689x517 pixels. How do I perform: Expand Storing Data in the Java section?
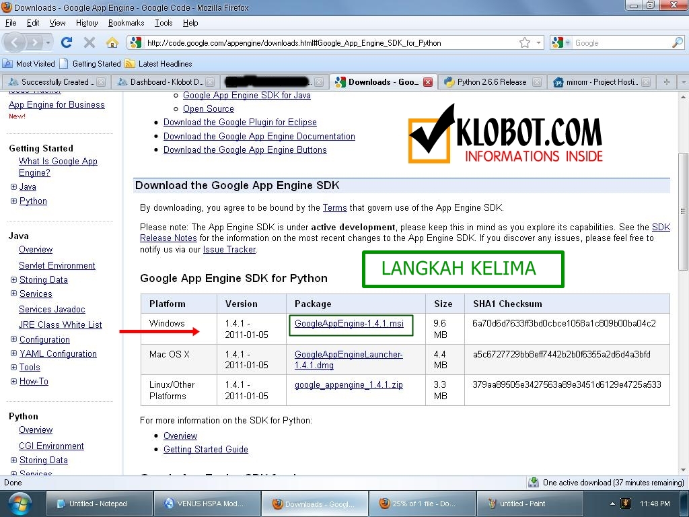13,279
